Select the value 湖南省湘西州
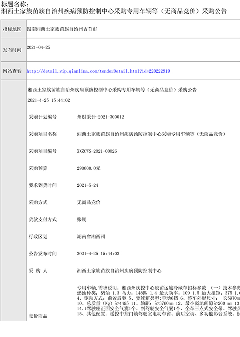The width and height of the screenshot is (240, 337). coord(91,236)
